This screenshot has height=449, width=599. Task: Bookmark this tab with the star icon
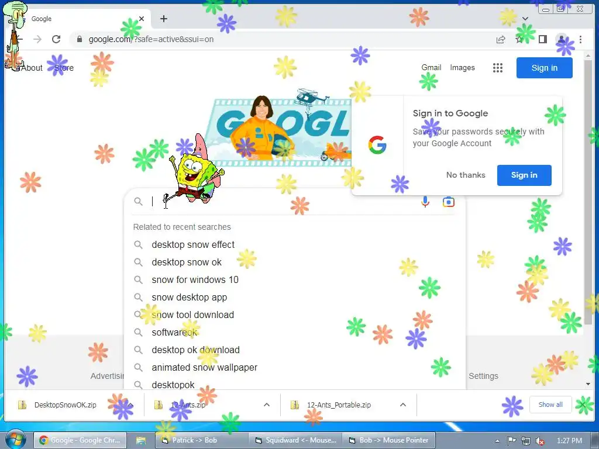(x=519, y=39)
